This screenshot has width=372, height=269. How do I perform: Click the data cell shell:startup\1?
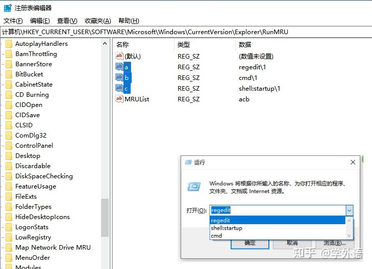[259, 89]
